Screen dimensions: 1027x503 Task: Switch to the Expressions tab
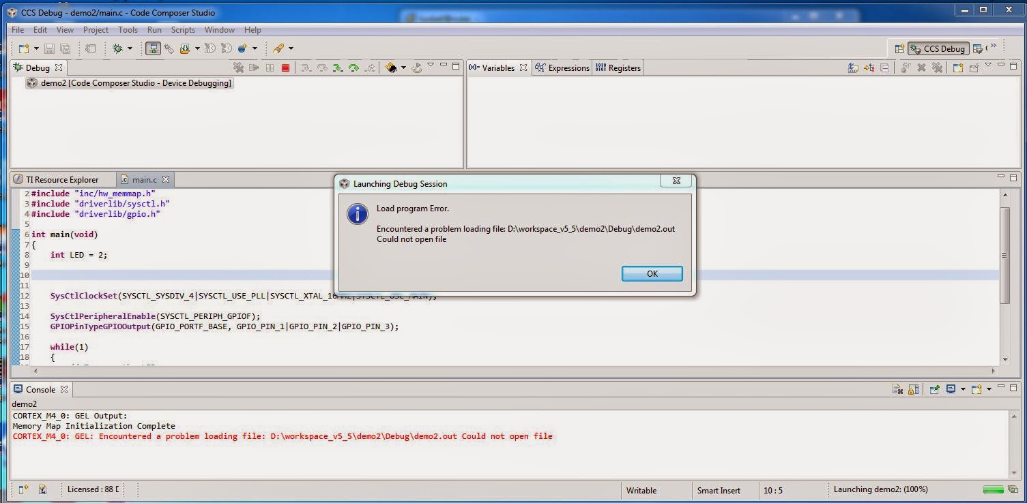(x=562, y=67)
